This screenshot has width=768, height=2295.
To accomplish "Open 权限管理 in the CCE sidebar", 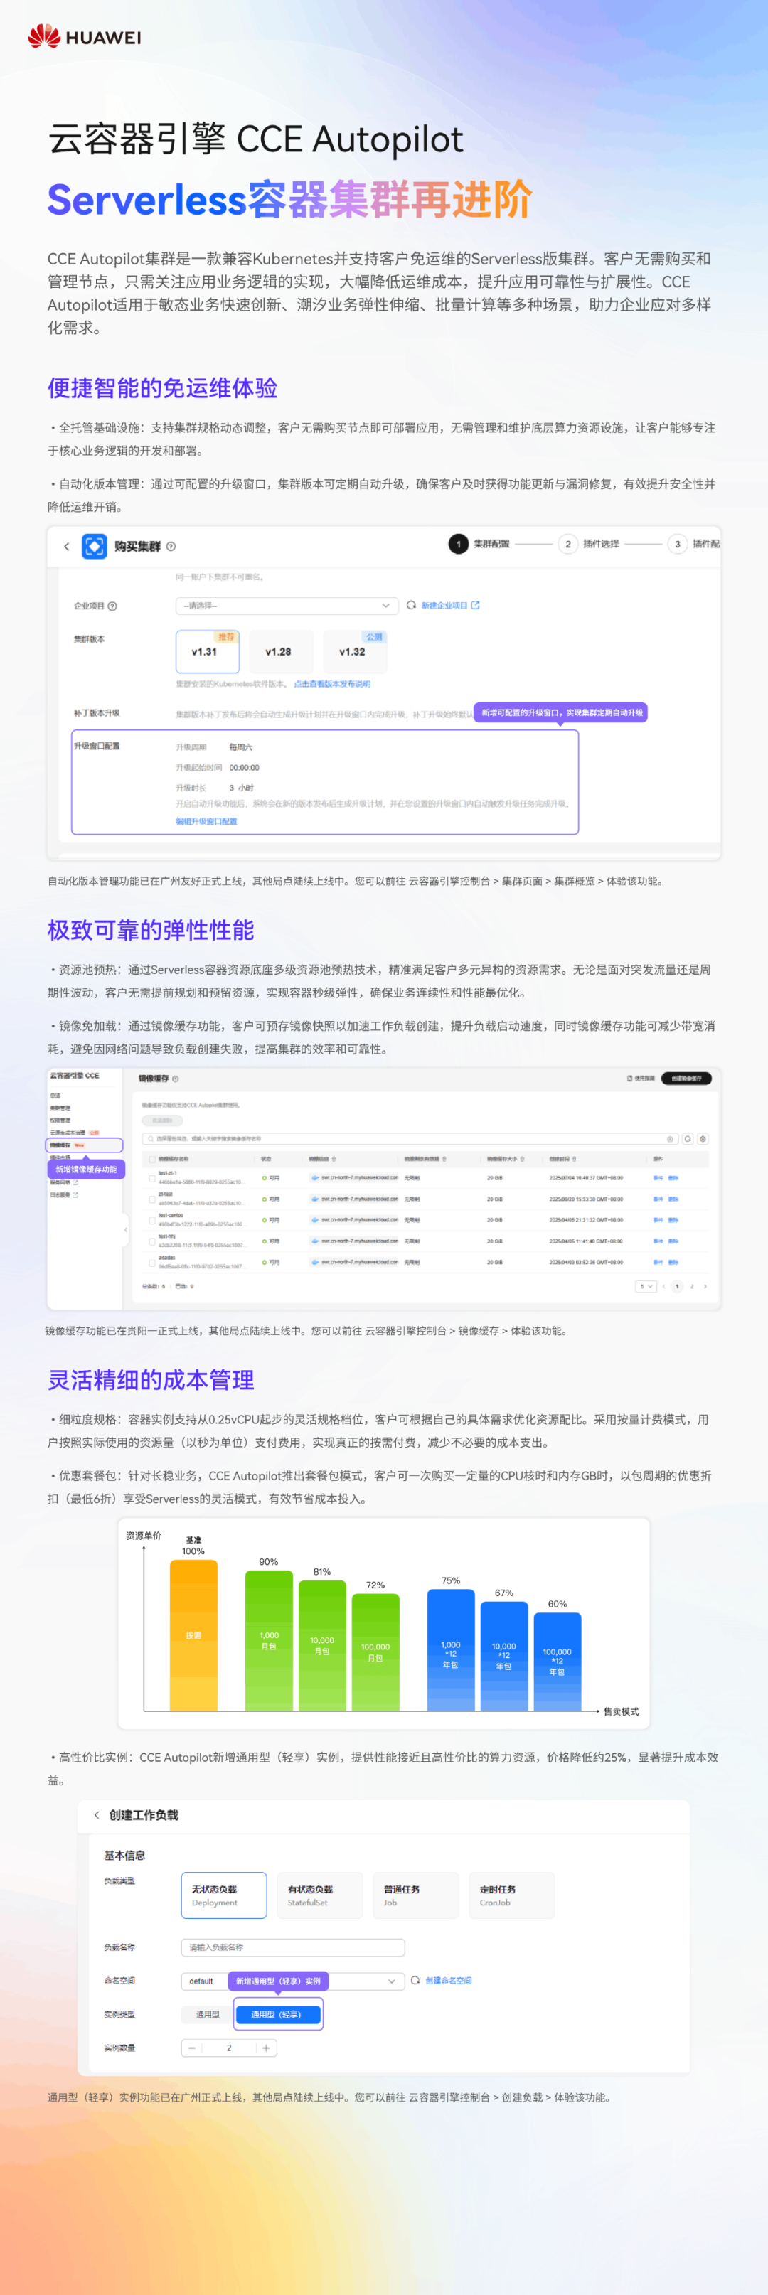I will [60, 1120].
